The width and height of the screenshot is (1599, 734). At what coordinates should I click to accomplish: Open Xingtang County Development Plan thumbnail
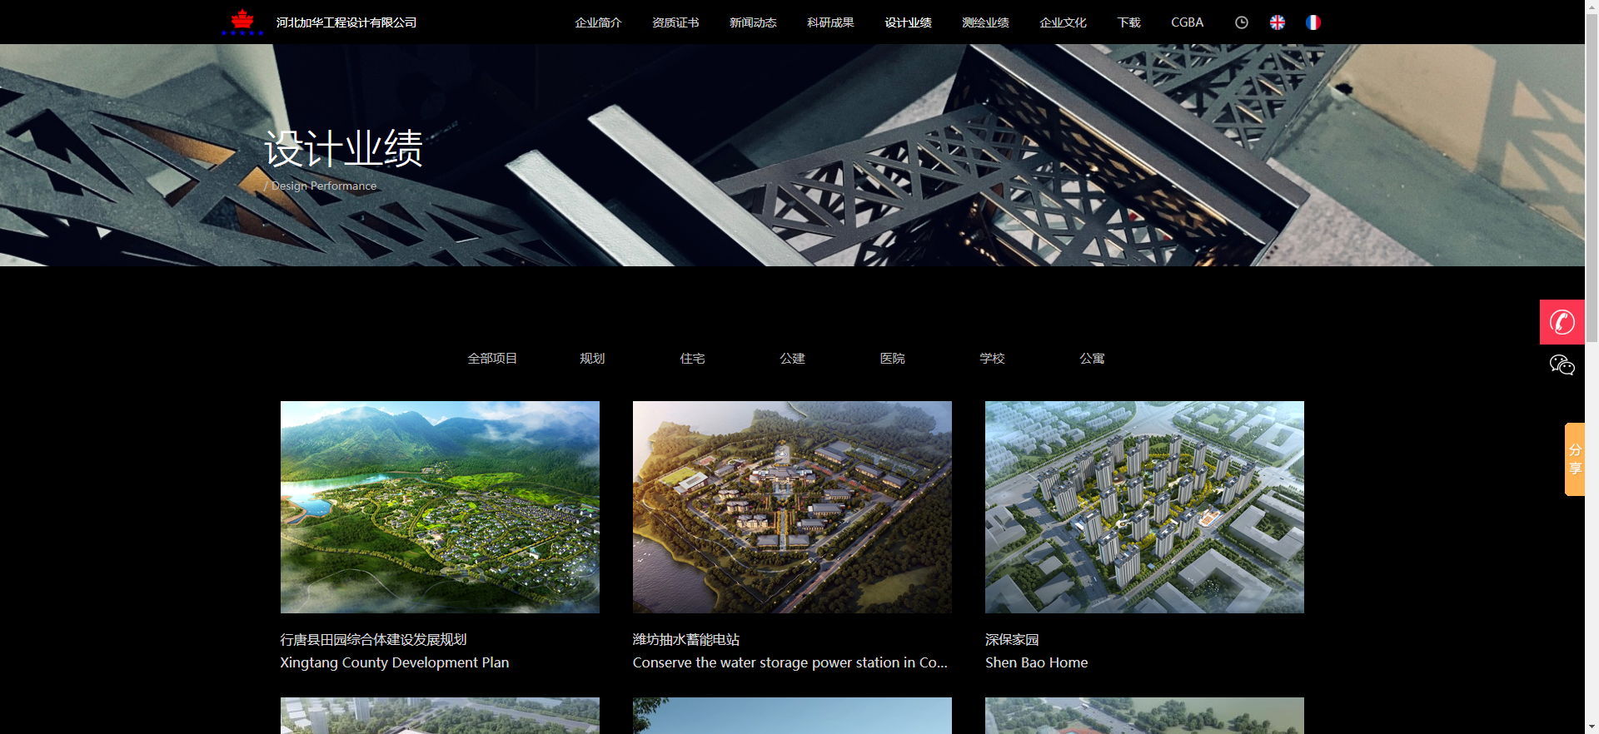[440, 507]
